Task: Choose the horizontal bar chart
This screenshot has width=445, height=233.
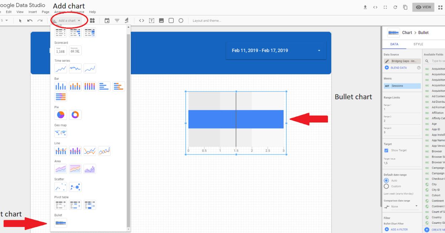Action: point(104,86)
